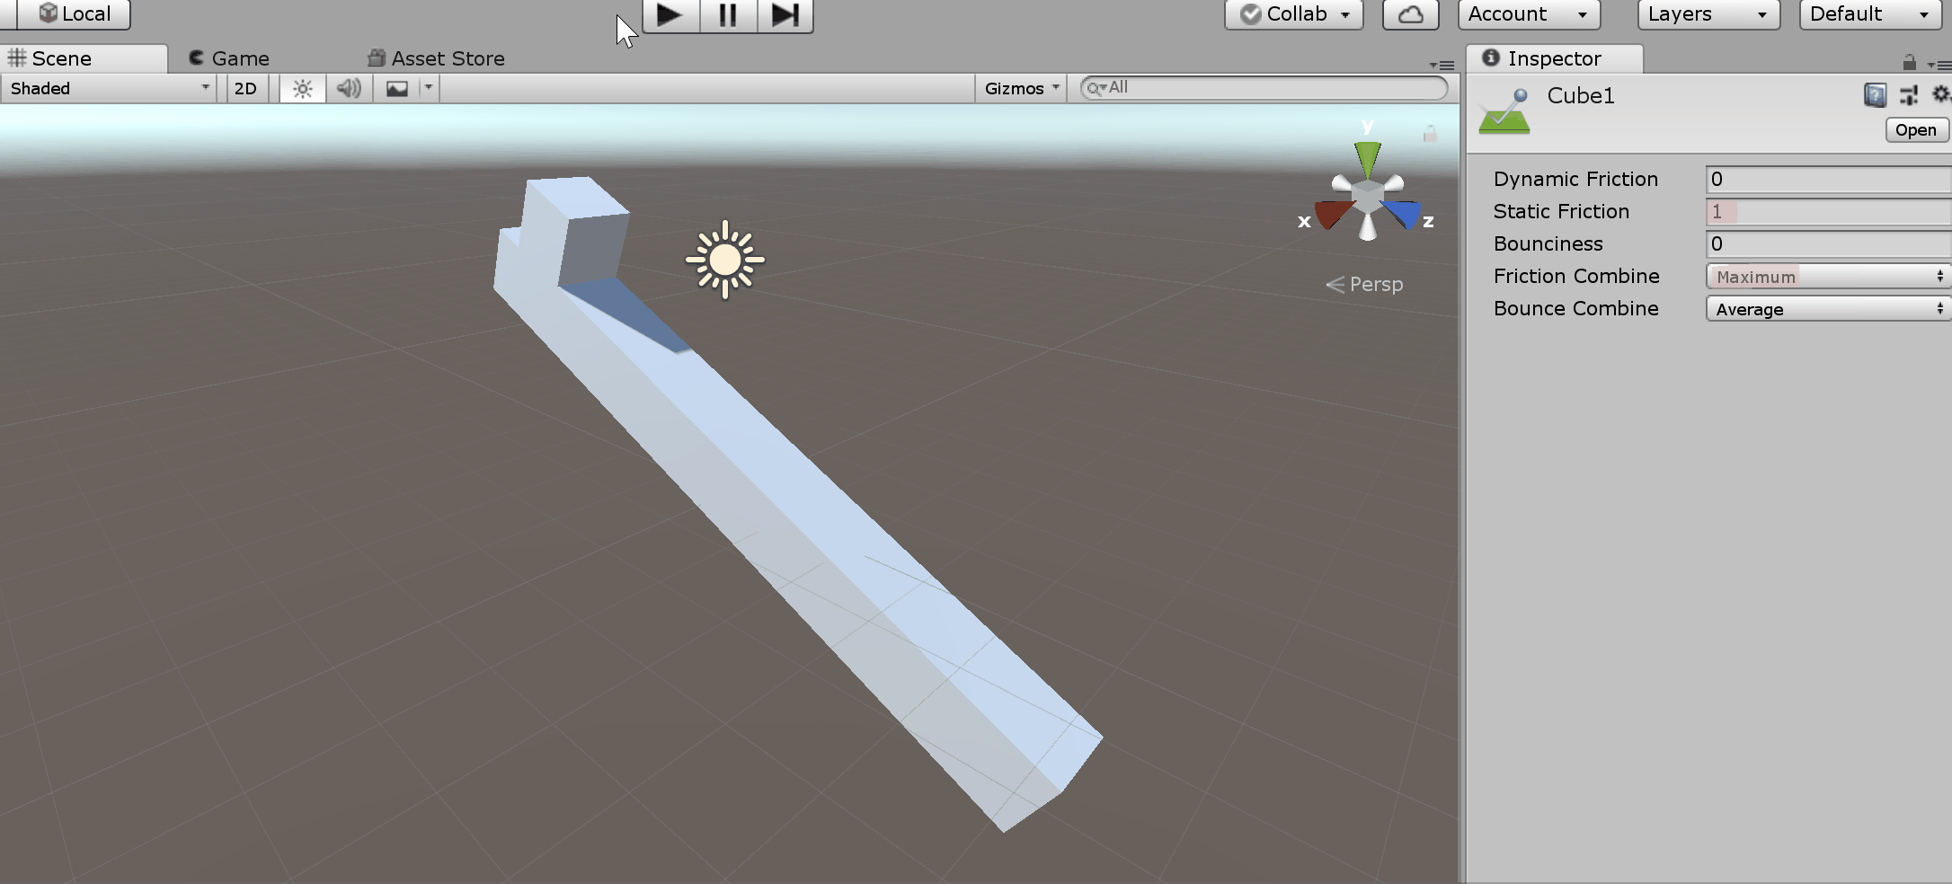Click the cloud services icon in the toolbar
The image size is (1952, 884).
(x=1409, y=14)
